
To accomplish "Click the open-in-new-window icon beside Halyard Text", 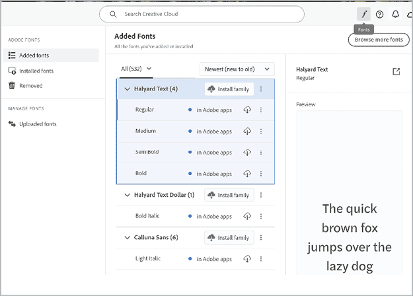I will click(396, 71).
